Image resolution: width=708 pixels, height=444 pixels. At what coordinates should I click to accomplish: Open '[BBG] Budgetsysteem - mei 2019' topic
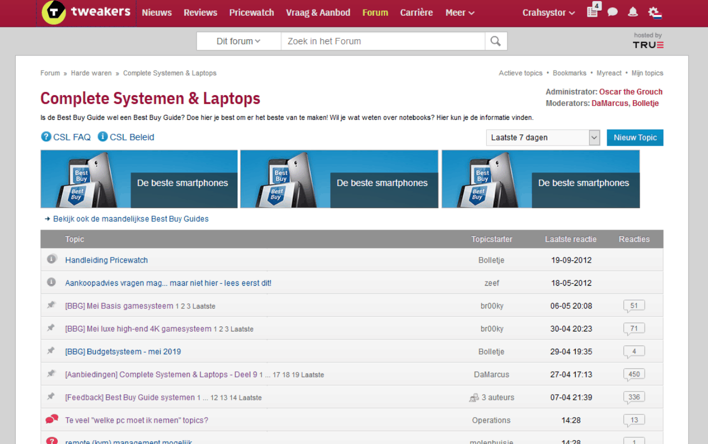click(123, 352)
